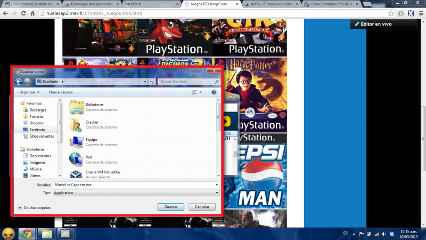Click Nueva carpeta in the dialog toolbar
426x240 pixels.
pyautogui.click(x=61, y=92)
